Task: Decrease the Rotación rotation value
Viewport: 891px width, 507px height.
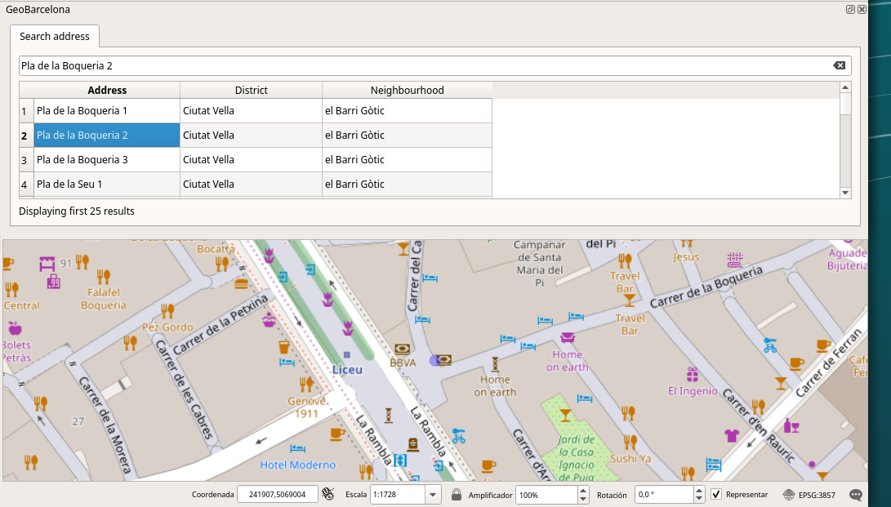Action: [x=699, y=498]
